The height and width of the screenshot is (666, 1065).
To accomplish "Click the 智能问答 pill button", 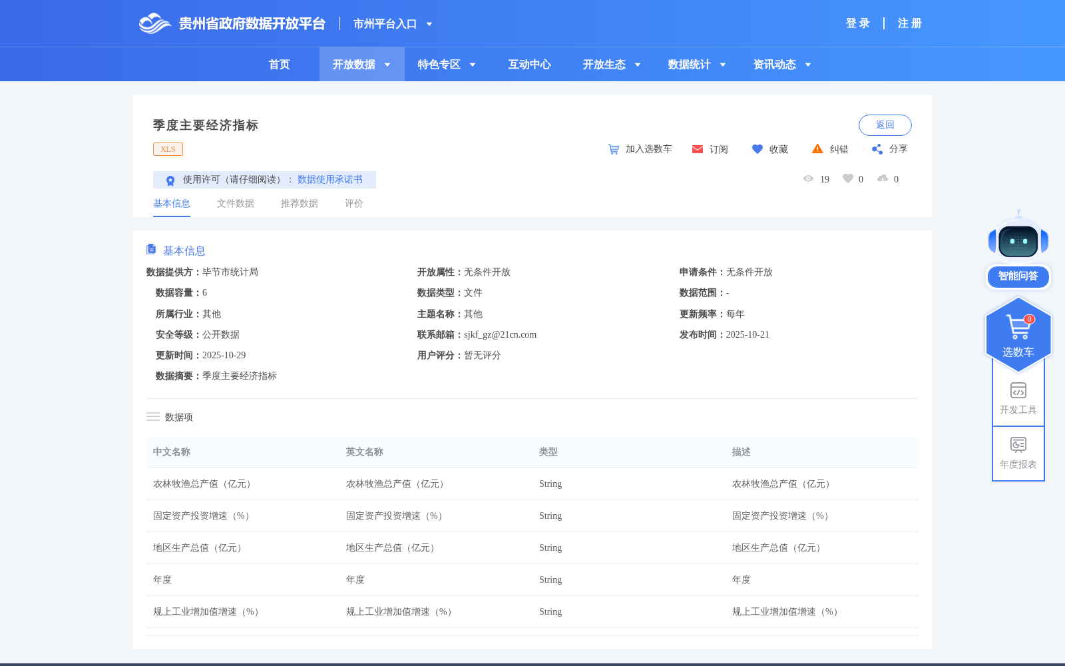I will pyautogui.click(x=1018, y=276).
